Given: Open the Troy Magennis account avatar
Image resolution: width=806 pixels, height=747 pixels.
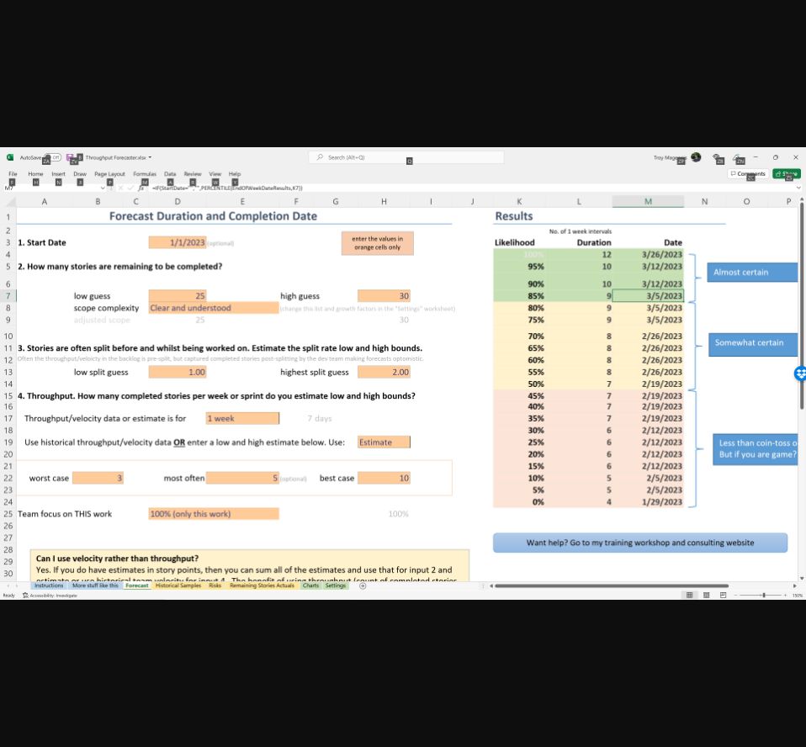Looking at the screenshot, I should coord(696,156).
